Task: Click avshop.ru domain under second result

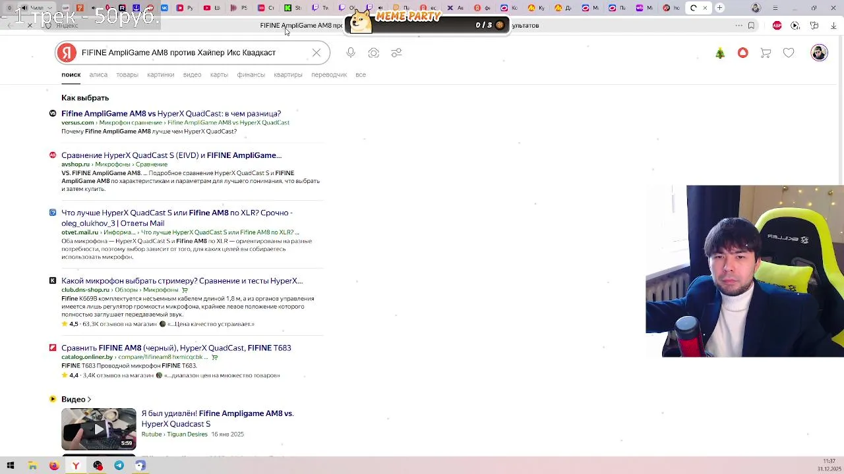Action: pos(75,164)
